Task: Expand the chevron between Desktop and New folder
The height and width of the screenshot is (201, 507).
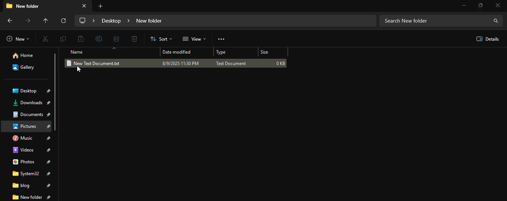Action: (128, 21)
